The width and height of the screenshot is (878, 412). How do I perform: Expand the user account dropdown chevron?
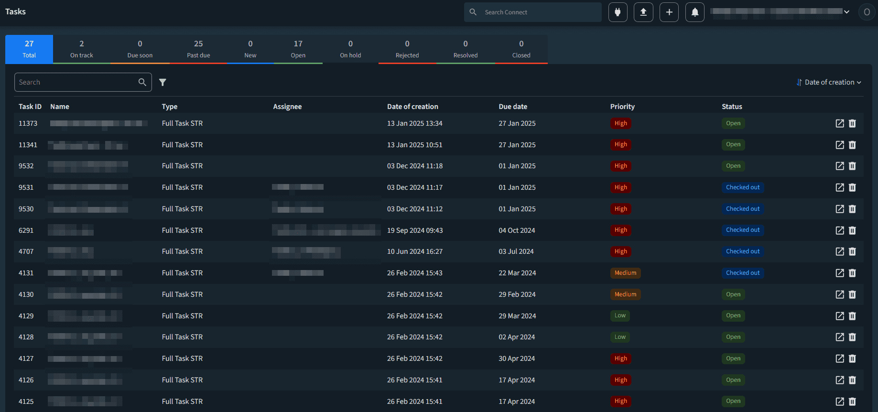[846, 12]
